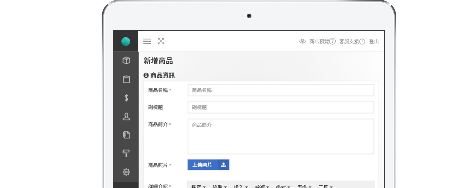
Task: Open the 工具 editor menu
Action: pos(326,187)
